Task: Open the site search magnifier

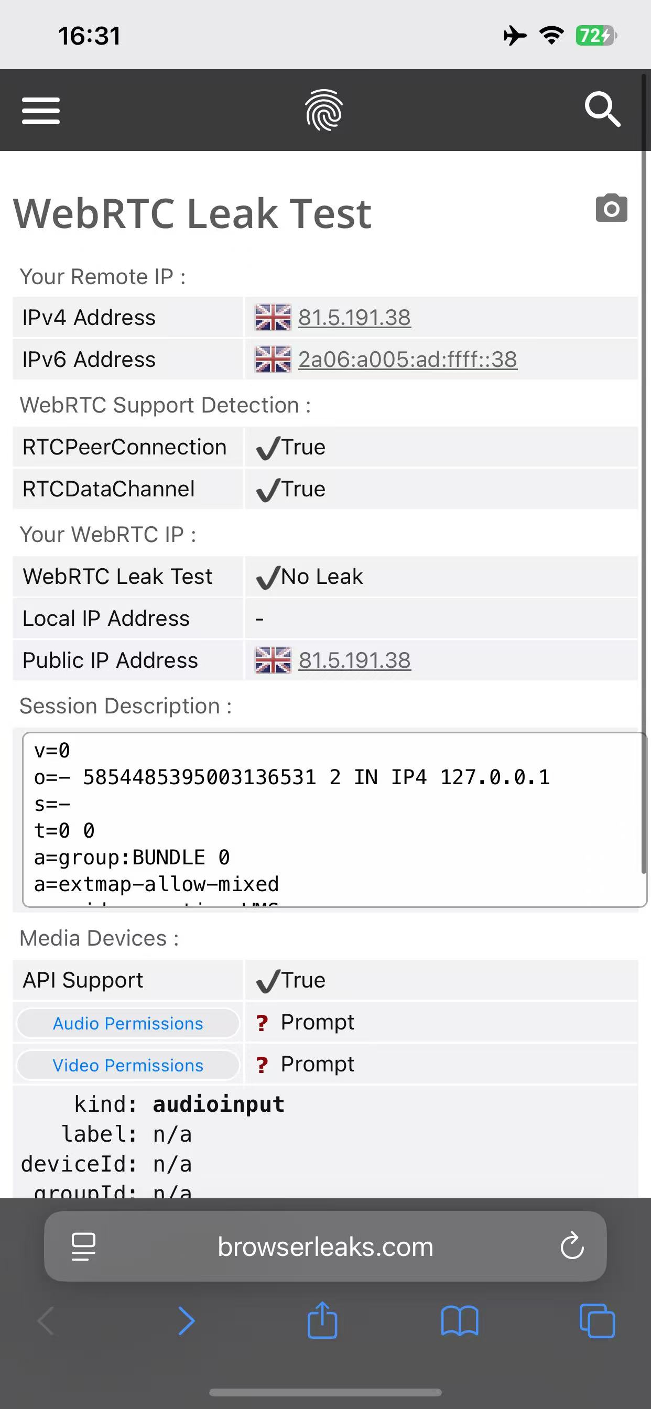Action: (x=602, y=110)
